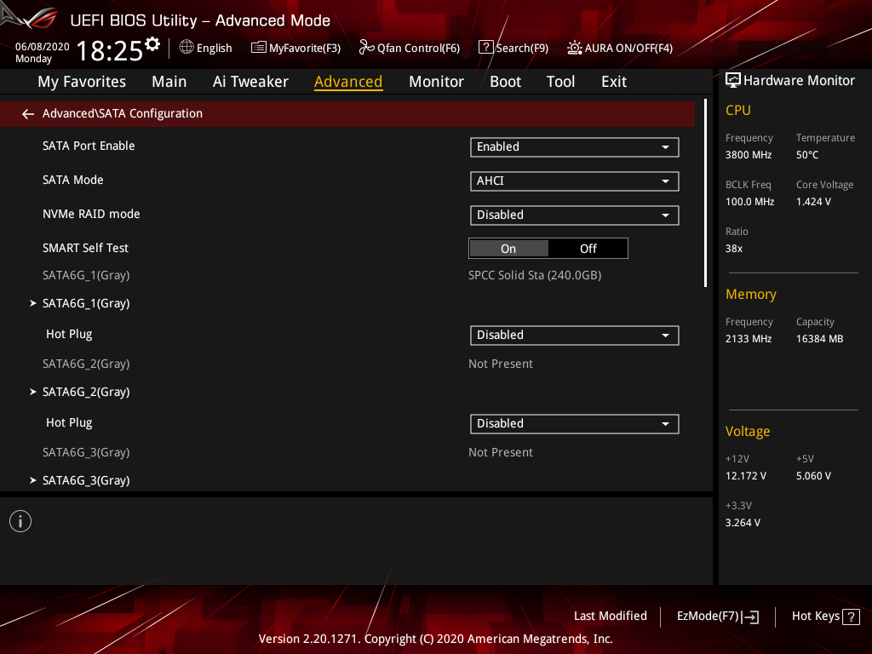This screenshot has width=872, height=654.
Task: Open Hot Plug dropdown under SATA6G_1
Action: (x=575, y=336)
